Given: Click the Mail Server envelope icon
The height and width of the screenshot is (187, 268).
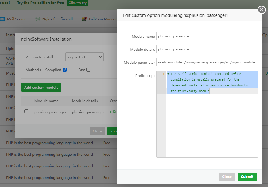Looking at the screenshot, I should click(3, 19).
